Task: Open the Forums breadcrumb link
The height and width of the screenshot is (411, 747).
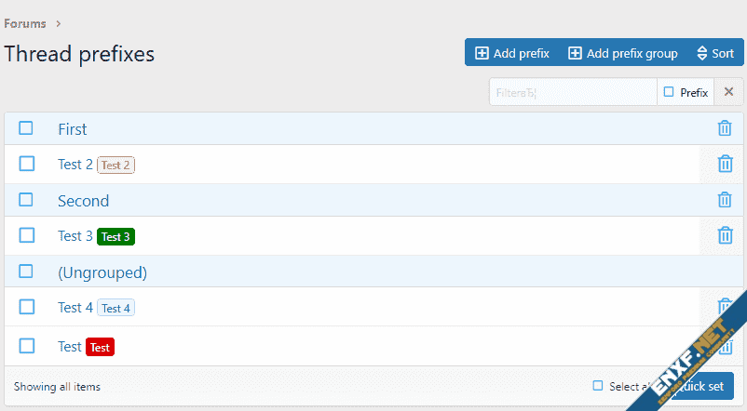Action: pyautogui.click(x=25, y=23)
